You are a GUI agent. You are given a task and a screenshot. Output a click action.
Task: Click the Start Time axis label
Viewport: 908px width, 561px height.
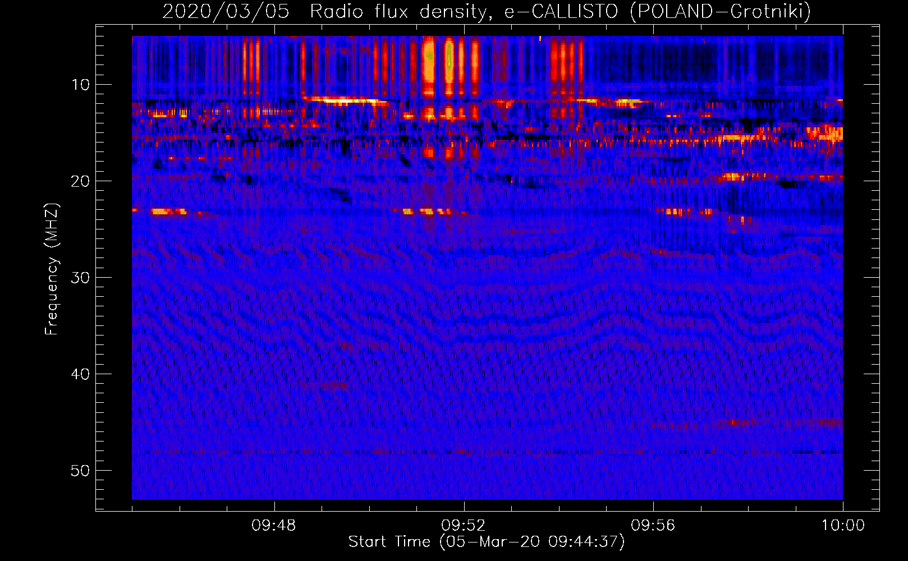coord(487,542)
